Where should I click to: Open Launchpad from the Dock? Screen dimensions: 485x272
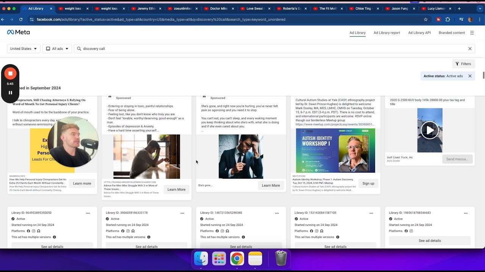pos(219,258)
